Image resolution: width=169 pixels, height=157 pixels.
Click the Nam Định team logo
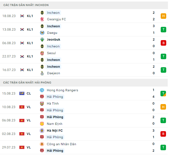(42, 124)
